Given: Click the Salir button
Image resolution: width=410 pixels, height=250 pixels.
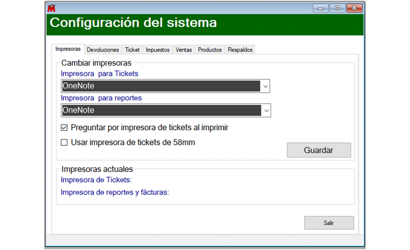Looking at the screenshot, I should (x=329, y=222).
